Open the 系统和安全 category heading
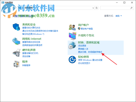 coord(29,24)
